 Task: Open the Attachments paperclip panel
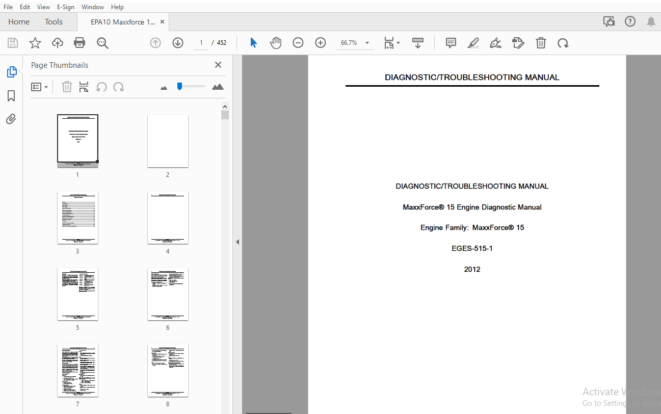click(x=11, y=119)
